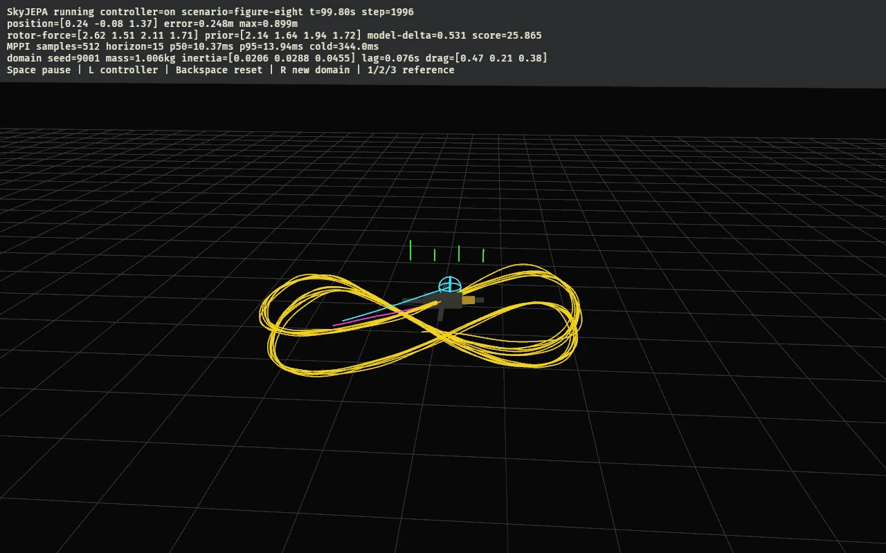Click the "model-delta=0.531" value
Viewport: 886px width, 553px height.
click(417, 35)
